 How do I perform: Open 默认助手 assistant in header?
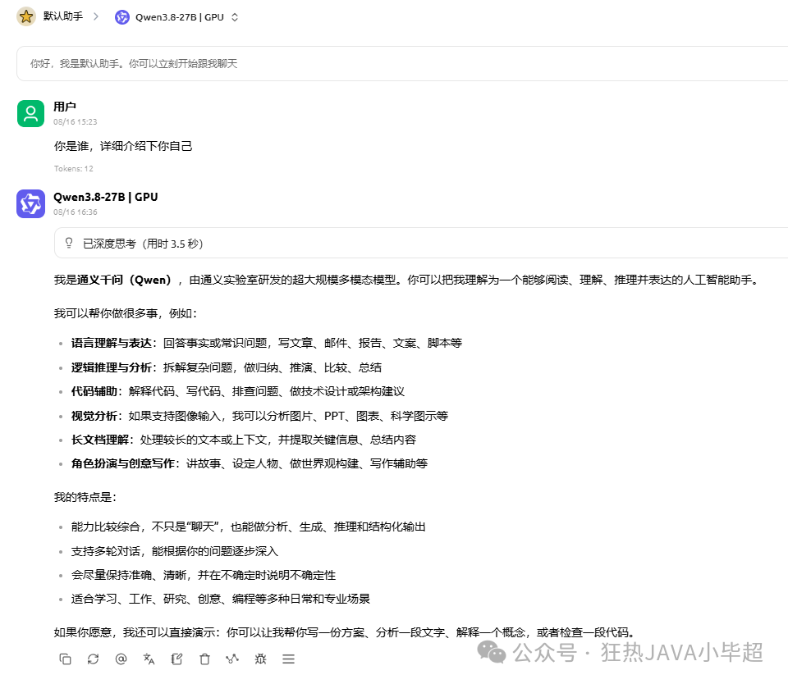(x=63, y=16)
